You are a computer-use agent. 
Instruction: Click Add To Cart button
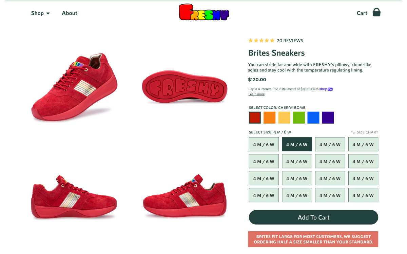pos(313,217)
